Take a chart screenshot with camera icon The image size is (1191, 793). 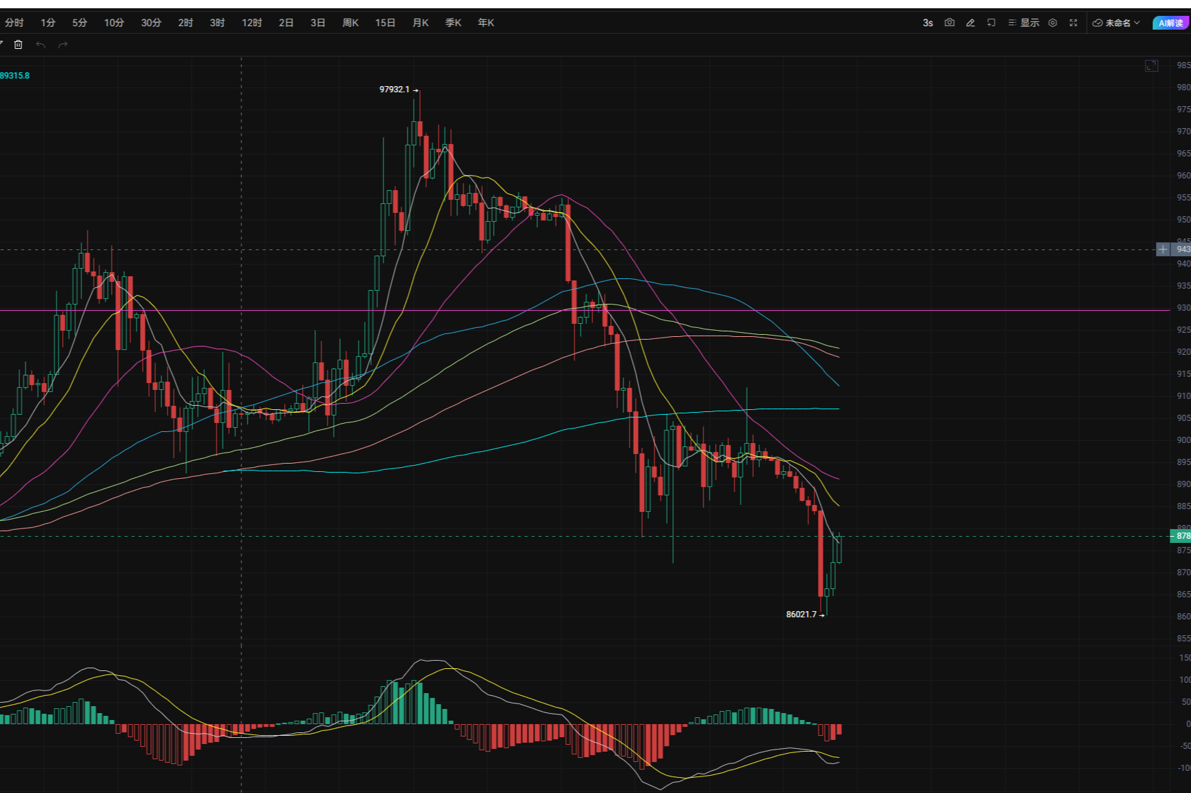[950, 23]
